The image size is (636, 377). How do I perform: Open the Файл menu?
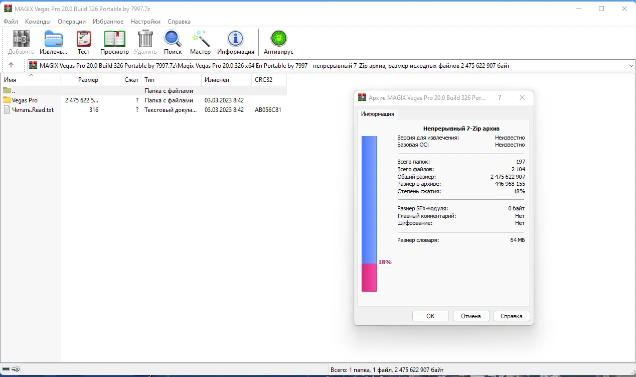click(x=10, y=21)
